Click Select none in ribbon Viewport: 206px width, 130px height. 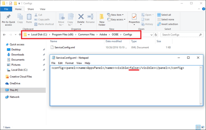(x=166, y=20)
